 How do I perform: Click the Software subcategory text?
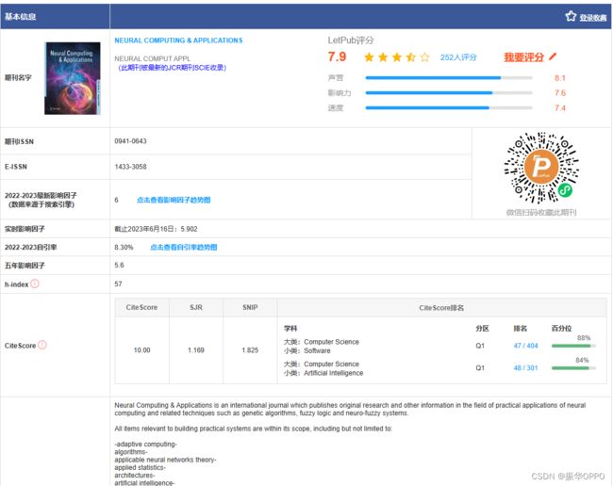[x=317, y=350]
